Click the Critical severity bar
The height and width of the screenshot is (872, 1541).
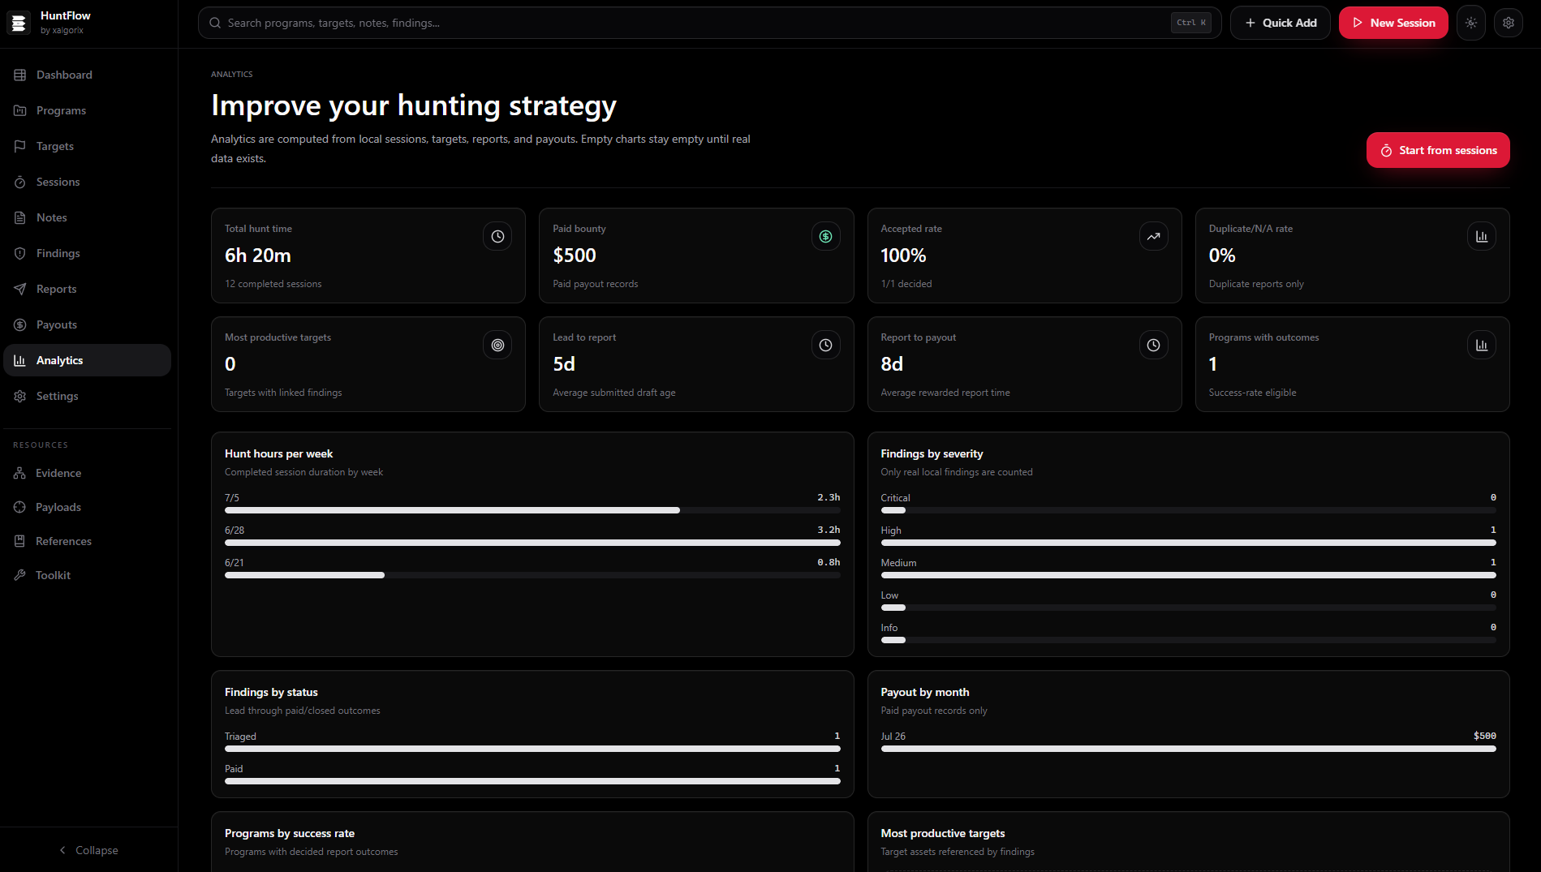tap(1188, 510)
